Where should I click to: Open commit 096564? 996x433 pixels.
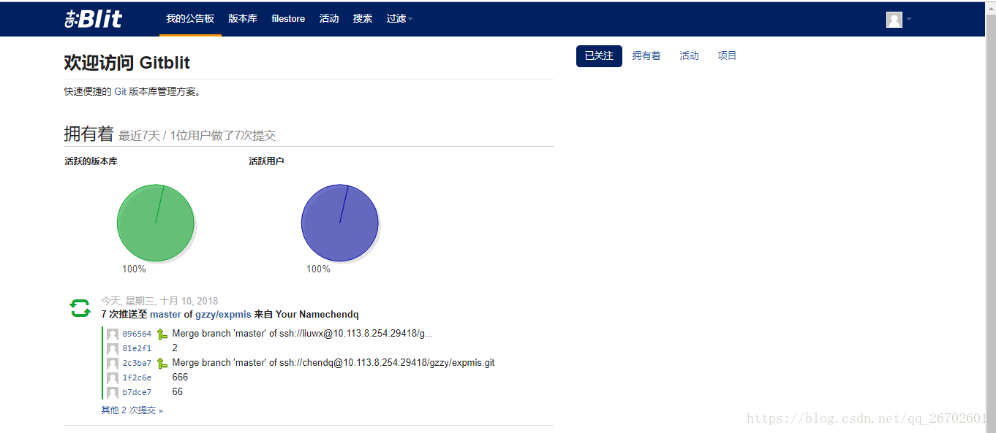point(137,334)
